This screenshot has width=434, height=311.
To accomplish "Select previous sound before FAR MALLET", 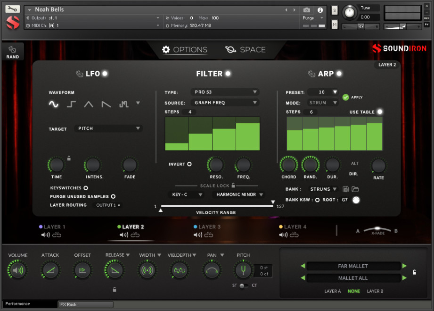I will [x=303, y=266].
